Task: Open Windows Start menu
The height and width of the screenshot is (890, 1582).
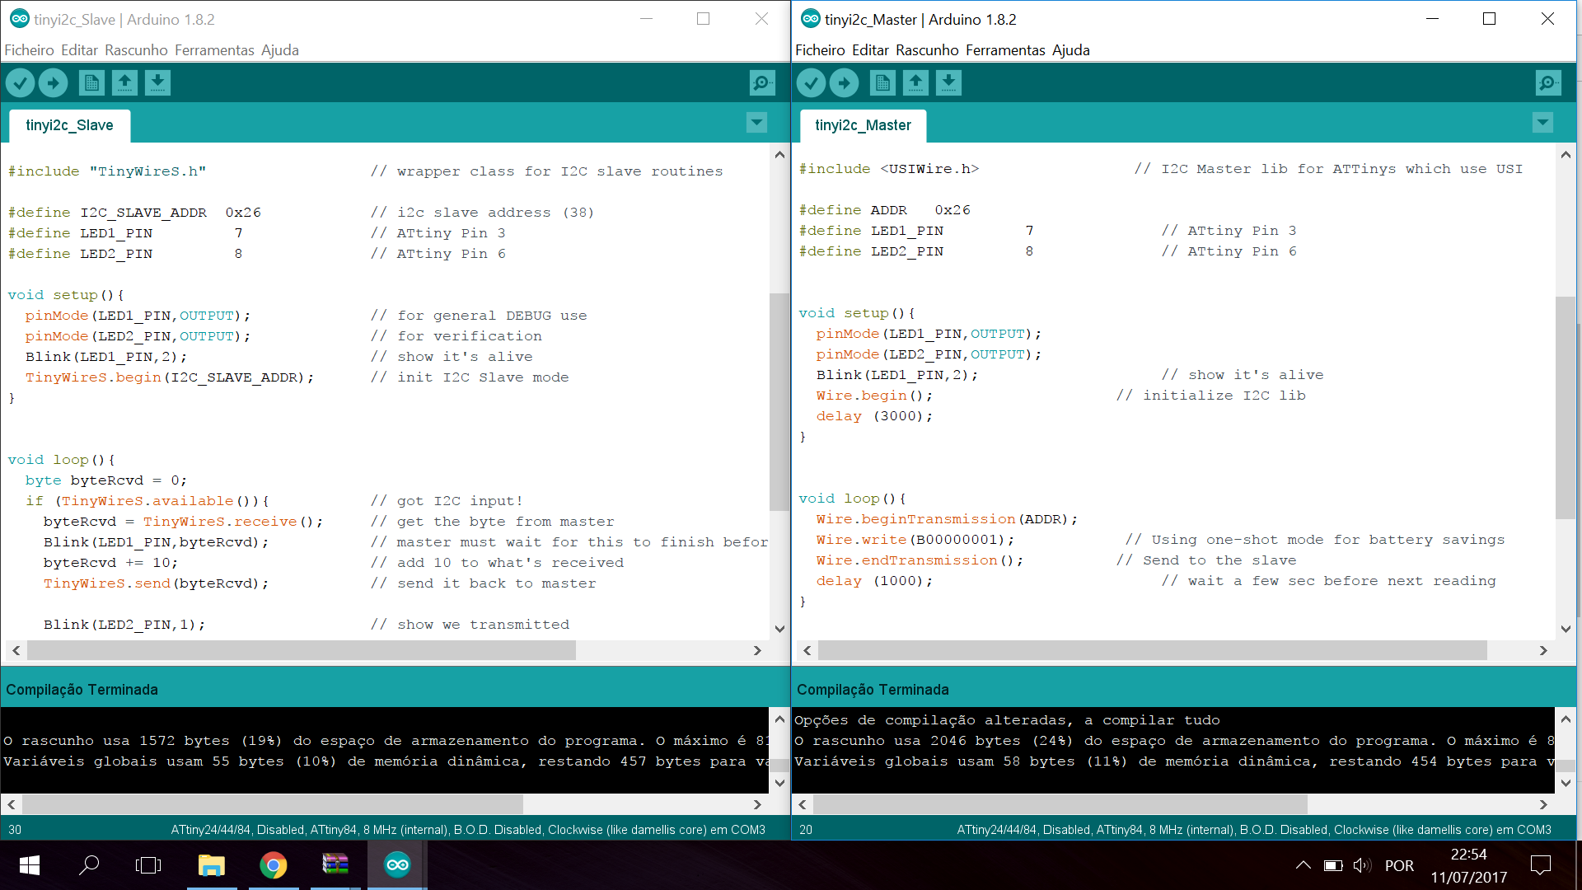Action: pos(30,865)
